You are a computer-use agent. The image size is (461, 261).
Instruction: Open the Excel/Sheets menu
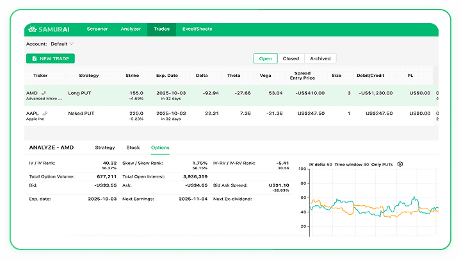(x=197, y=29)
